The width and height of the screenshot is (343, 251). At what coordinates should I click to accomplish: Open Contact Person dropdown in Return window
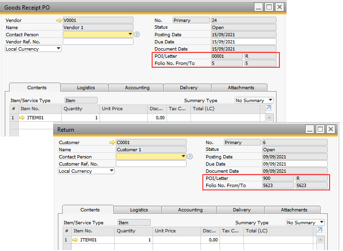pyautogui.click(x=183, y=157)
